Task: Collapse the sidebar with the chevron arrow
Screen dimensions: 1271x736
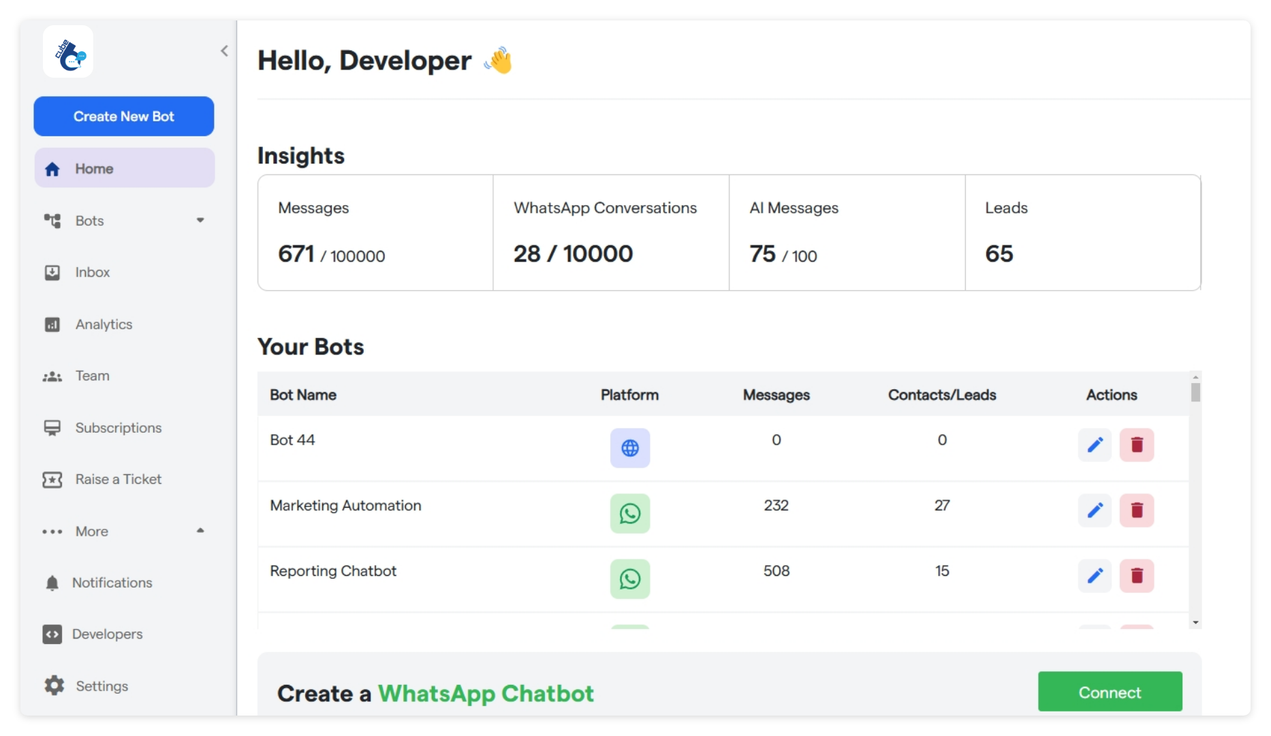Action: (x=225, y=50)
